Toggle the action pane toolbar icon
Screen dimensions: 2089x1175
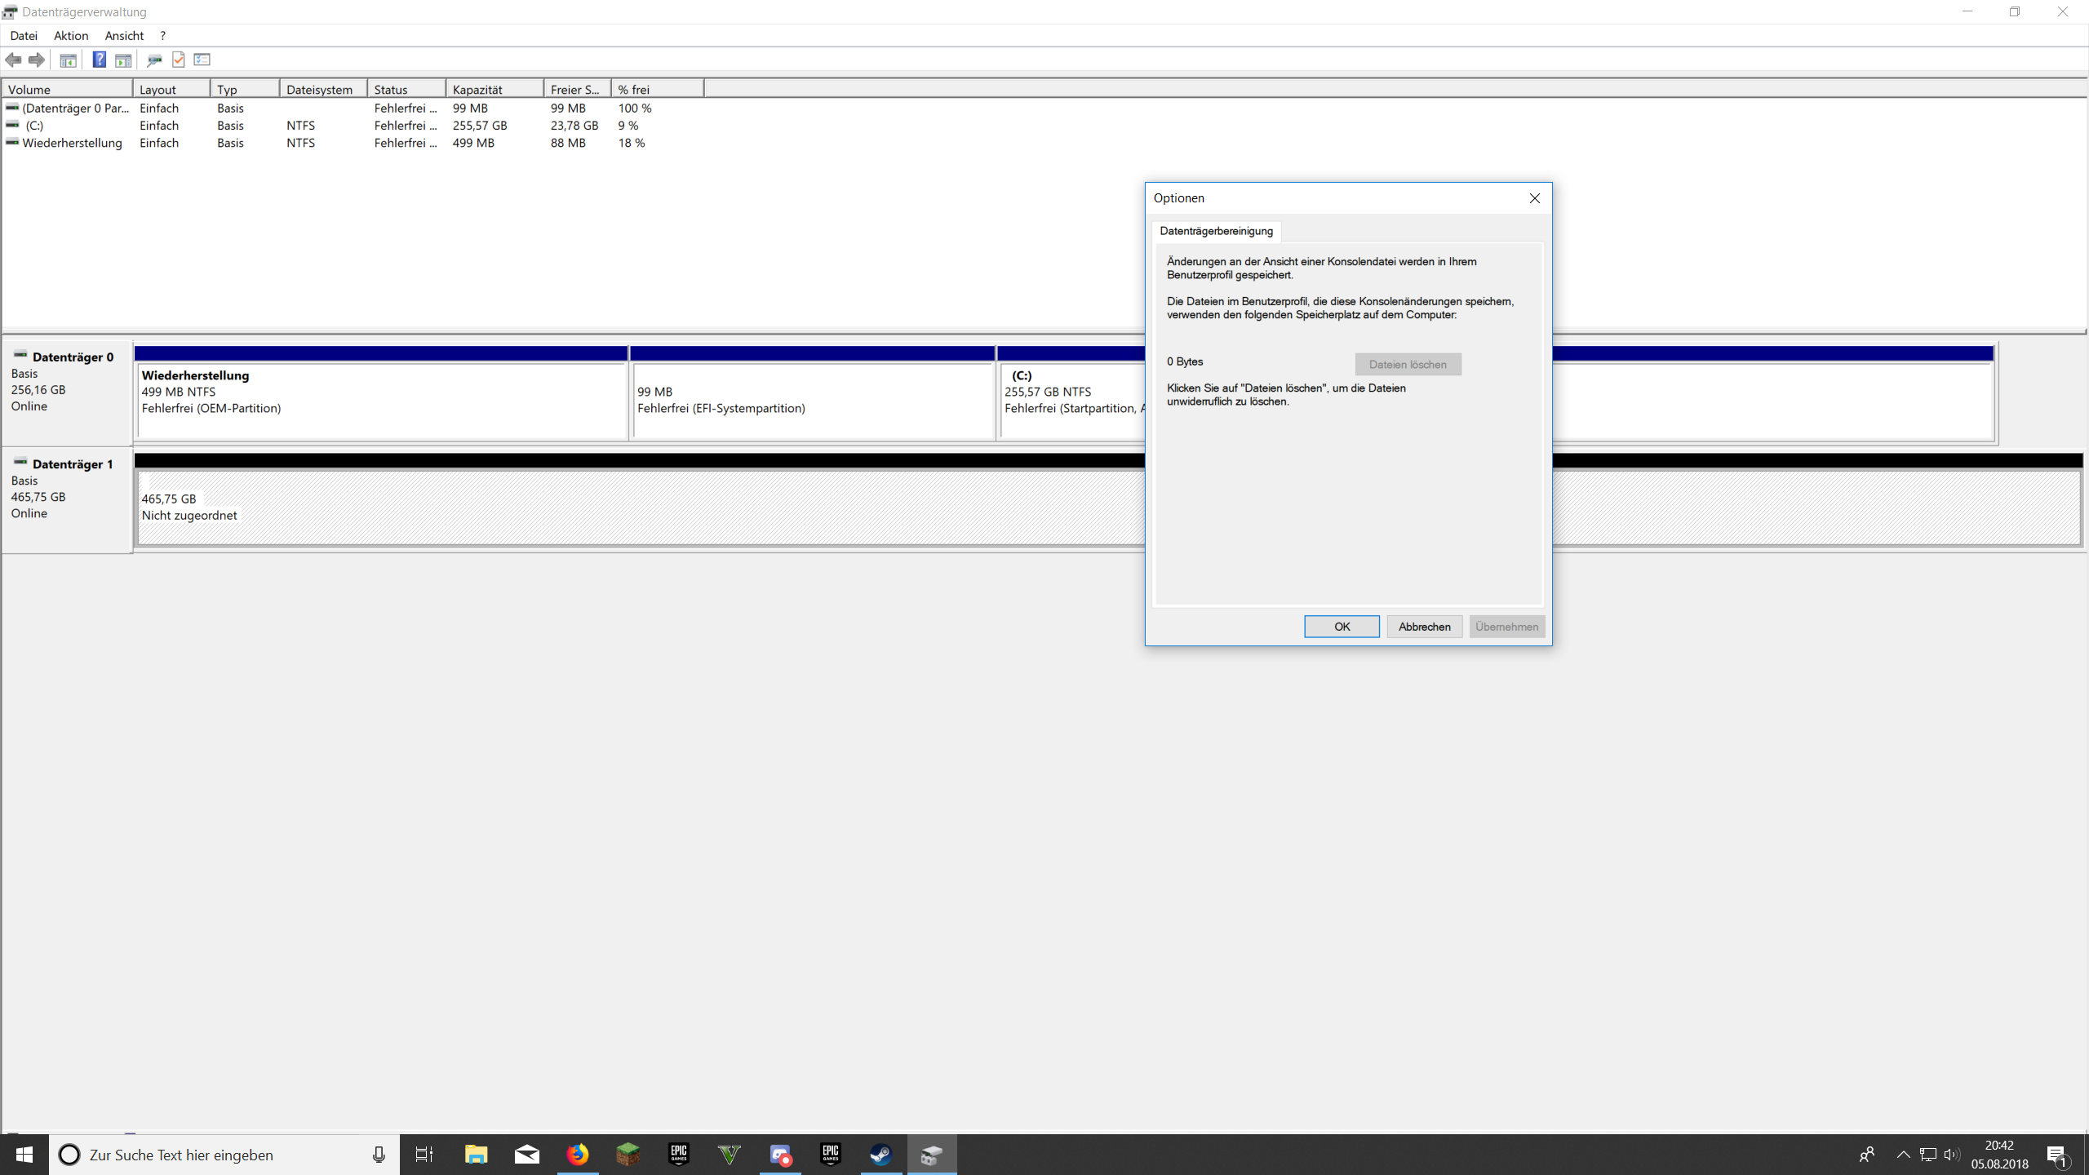(123, 60)
